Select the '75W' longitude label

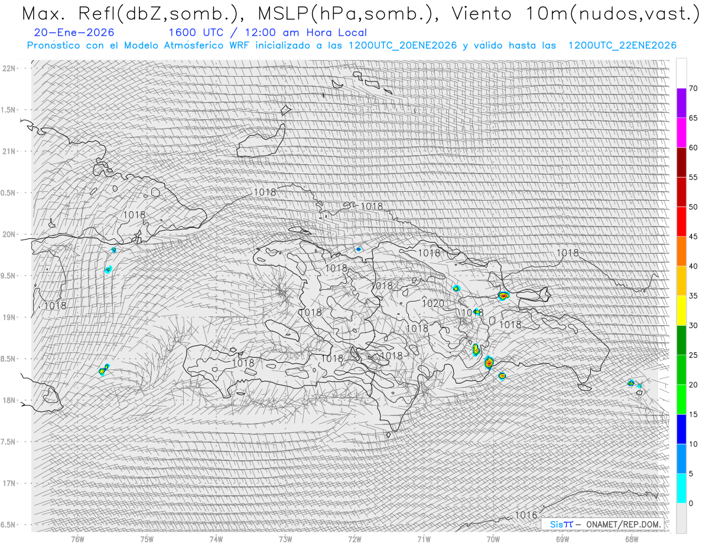(147, 539)
